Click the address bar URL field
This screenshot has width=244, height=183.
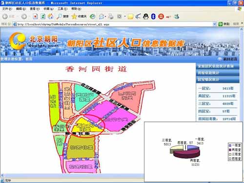tap(113, 24)
